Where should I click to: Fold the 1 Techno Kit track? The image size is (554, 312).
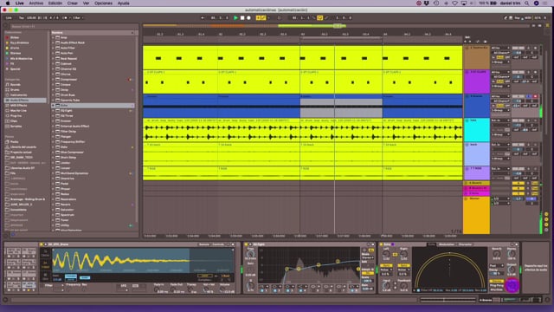pos(467,48)
